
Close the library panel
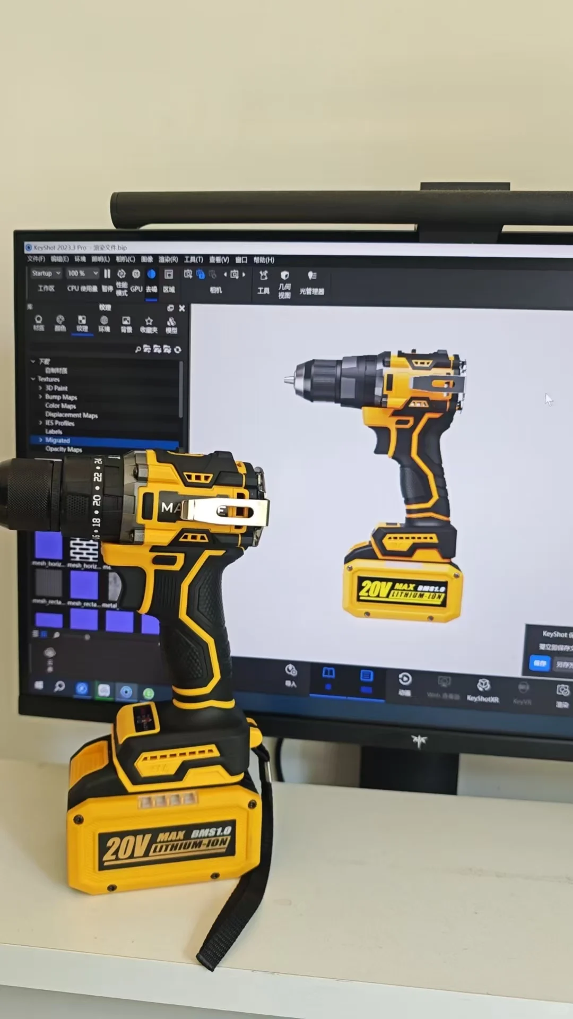point(182,308)
